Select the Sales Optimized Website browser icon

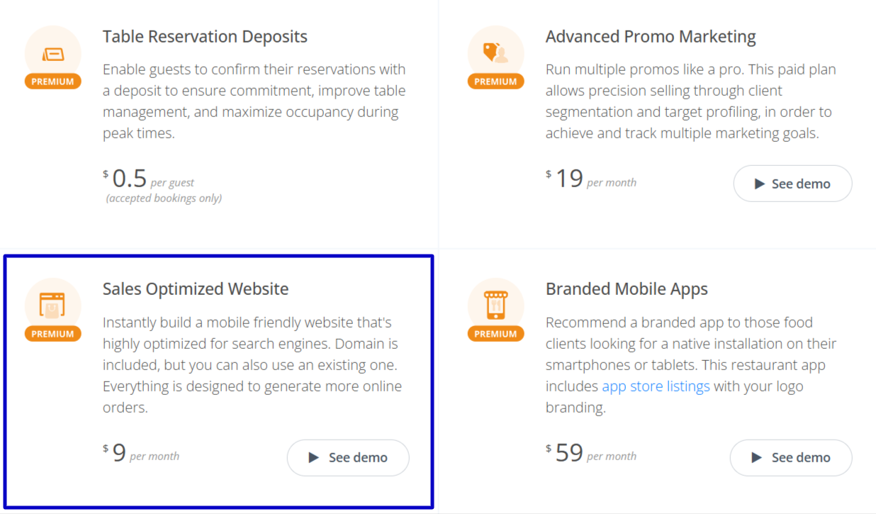pos(53,305)
